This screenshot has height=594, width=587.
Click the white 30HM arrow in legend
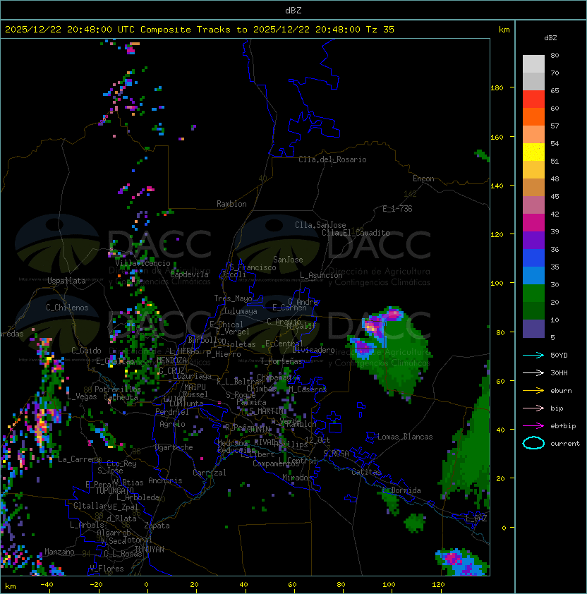point(533,372)
